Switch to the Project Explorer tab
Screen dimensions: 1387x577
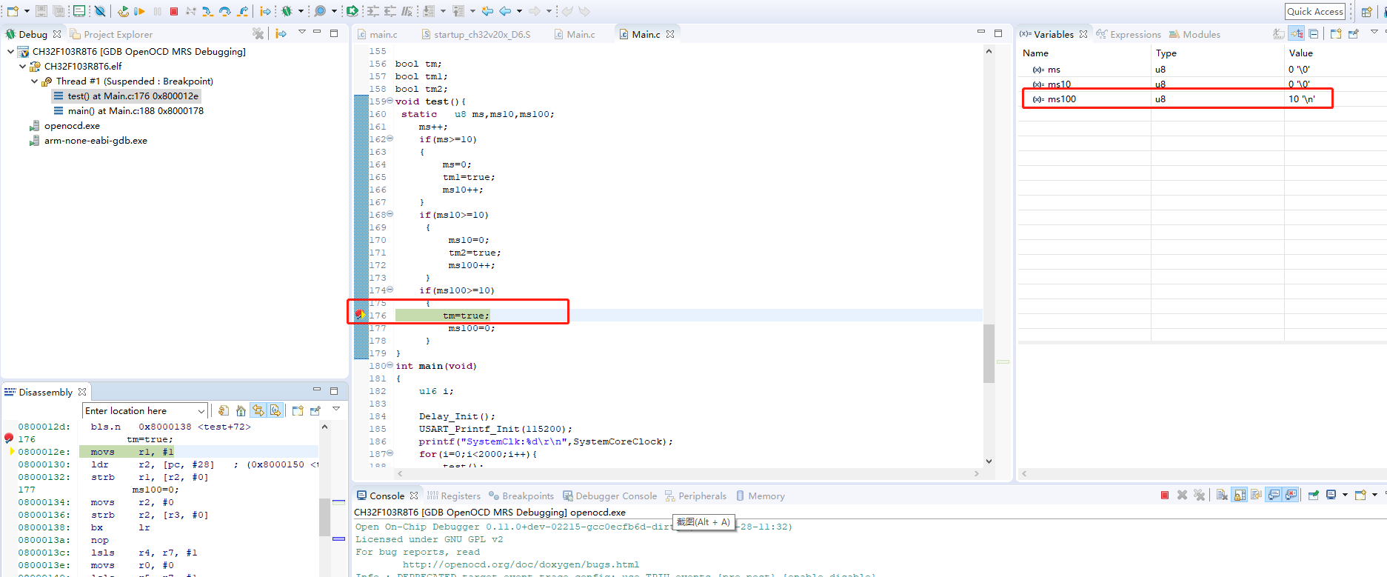click(111, 34)
